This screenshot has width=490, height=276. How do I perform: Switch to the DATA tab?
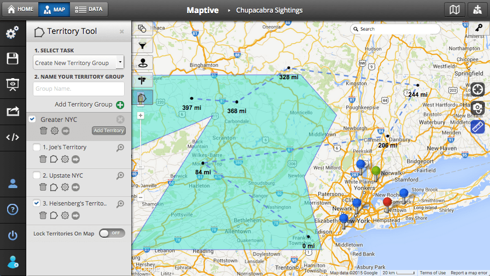pos(89,9)
